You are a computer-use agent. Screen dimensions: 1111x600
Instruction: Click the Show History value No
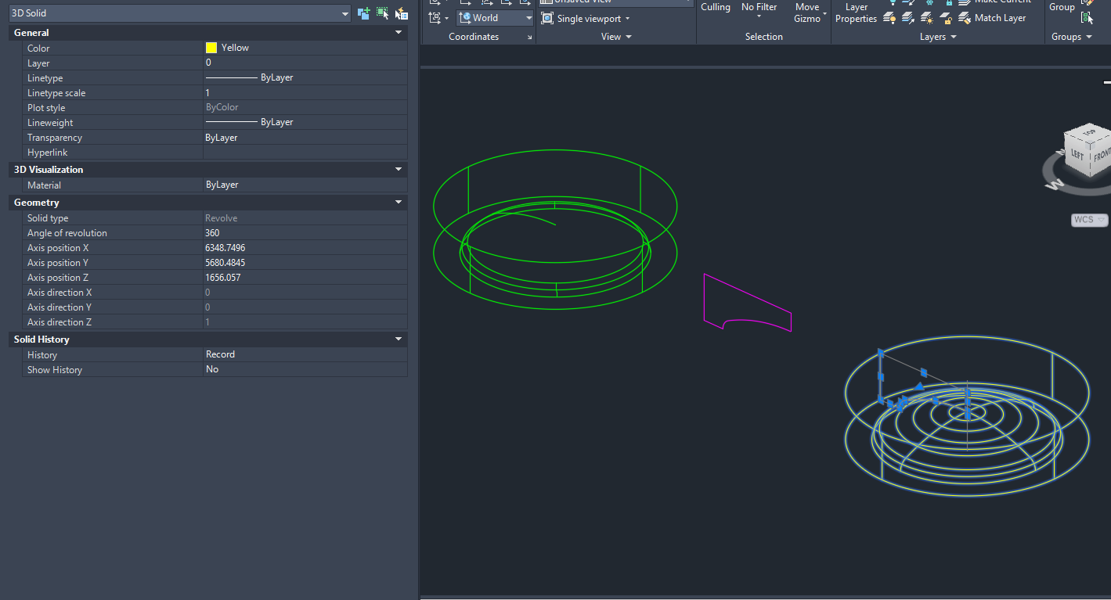pos(305,369)
